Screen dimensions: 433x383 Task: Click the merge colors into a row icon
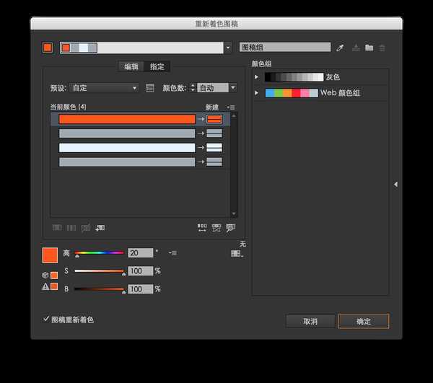57,228
